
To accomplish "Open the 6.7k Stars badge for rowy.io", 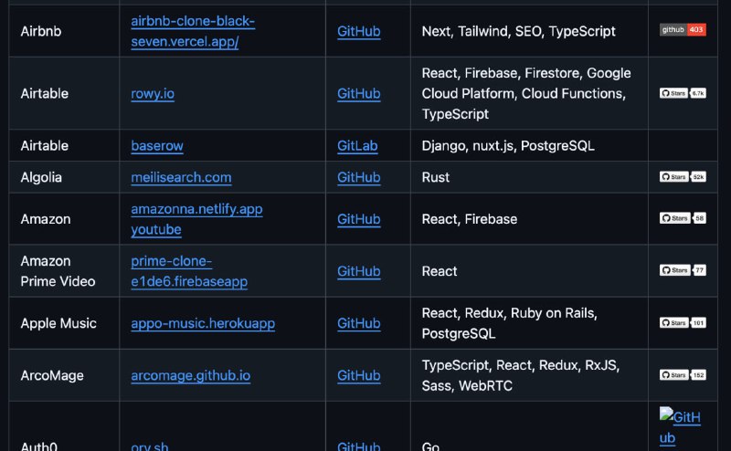I will [683, 93].
